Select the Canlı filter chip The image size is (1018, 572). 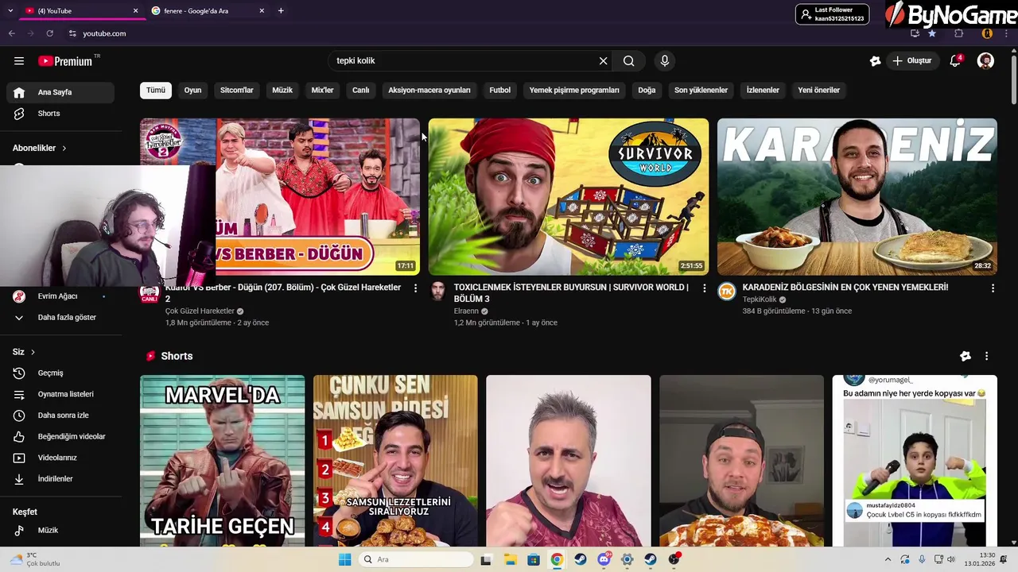click(x=361, y=91)
